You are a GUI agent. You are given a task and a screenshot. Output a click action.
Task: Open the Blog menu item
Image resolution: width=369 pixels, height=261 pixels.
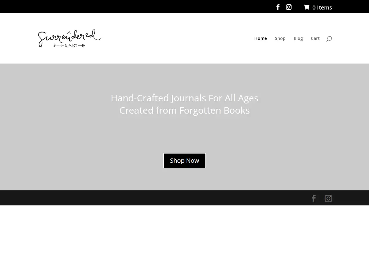(x=298, y=38)
